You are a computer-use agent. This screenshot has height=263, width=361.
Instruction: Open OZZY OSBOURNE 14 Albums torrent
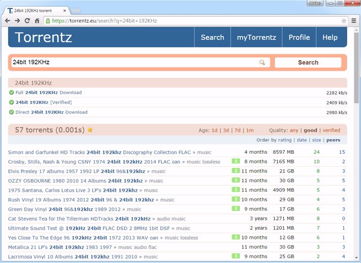pyautogui.click(x=76, y=181)
